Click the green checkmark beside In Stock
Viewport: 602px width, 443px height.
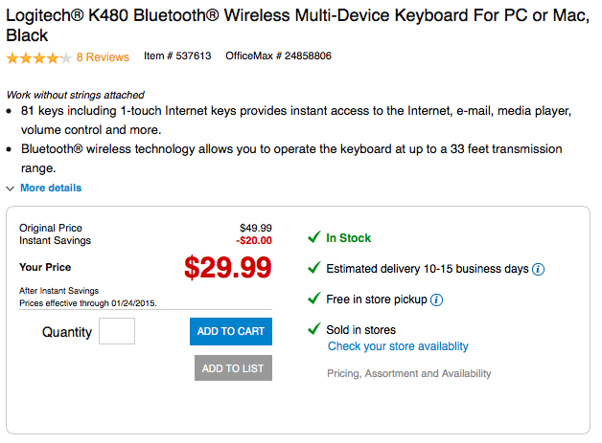click(x=314, y=237)
